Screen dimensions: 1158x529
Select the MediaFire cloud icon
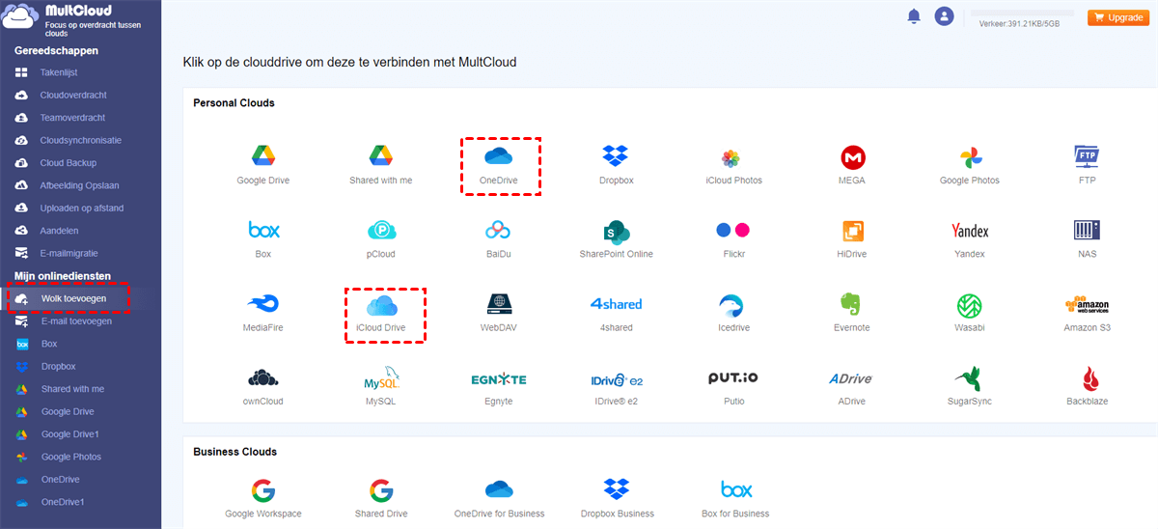263,304
